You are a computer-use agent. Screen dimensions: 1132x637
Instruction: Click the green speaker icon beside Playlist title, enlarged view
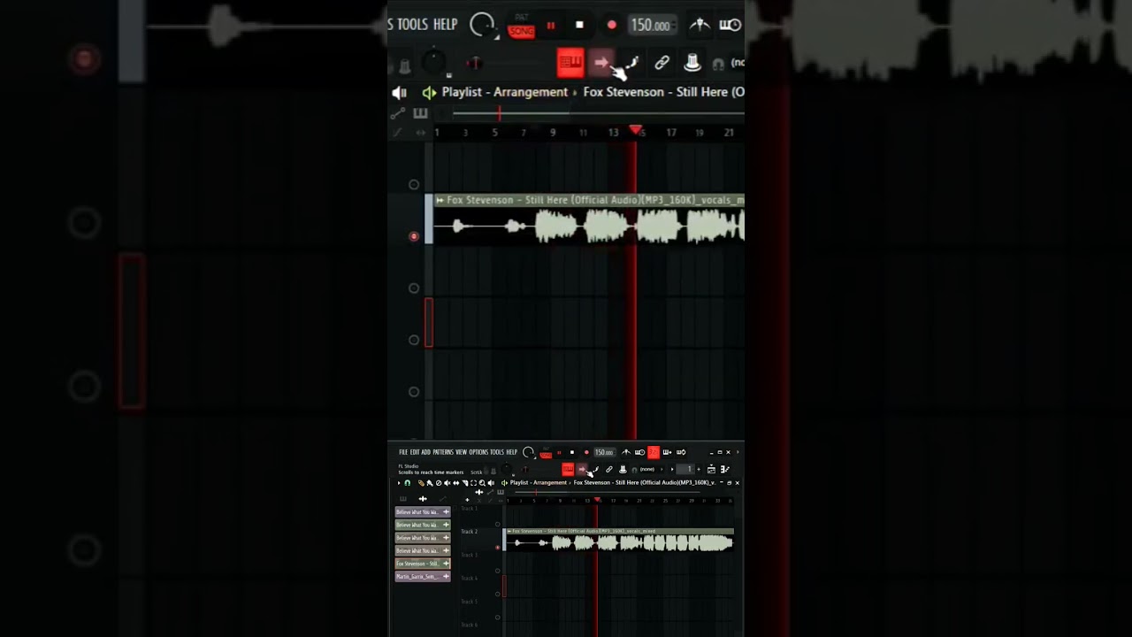point(429,92)
